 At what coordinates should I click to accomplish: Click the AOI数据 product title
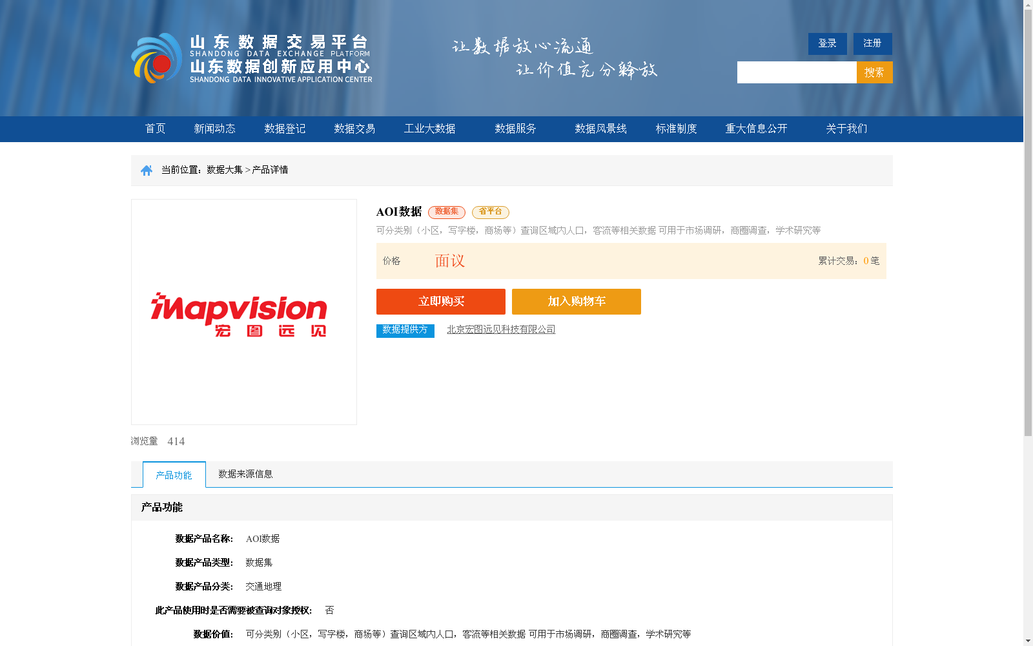[x=399, y=212]
